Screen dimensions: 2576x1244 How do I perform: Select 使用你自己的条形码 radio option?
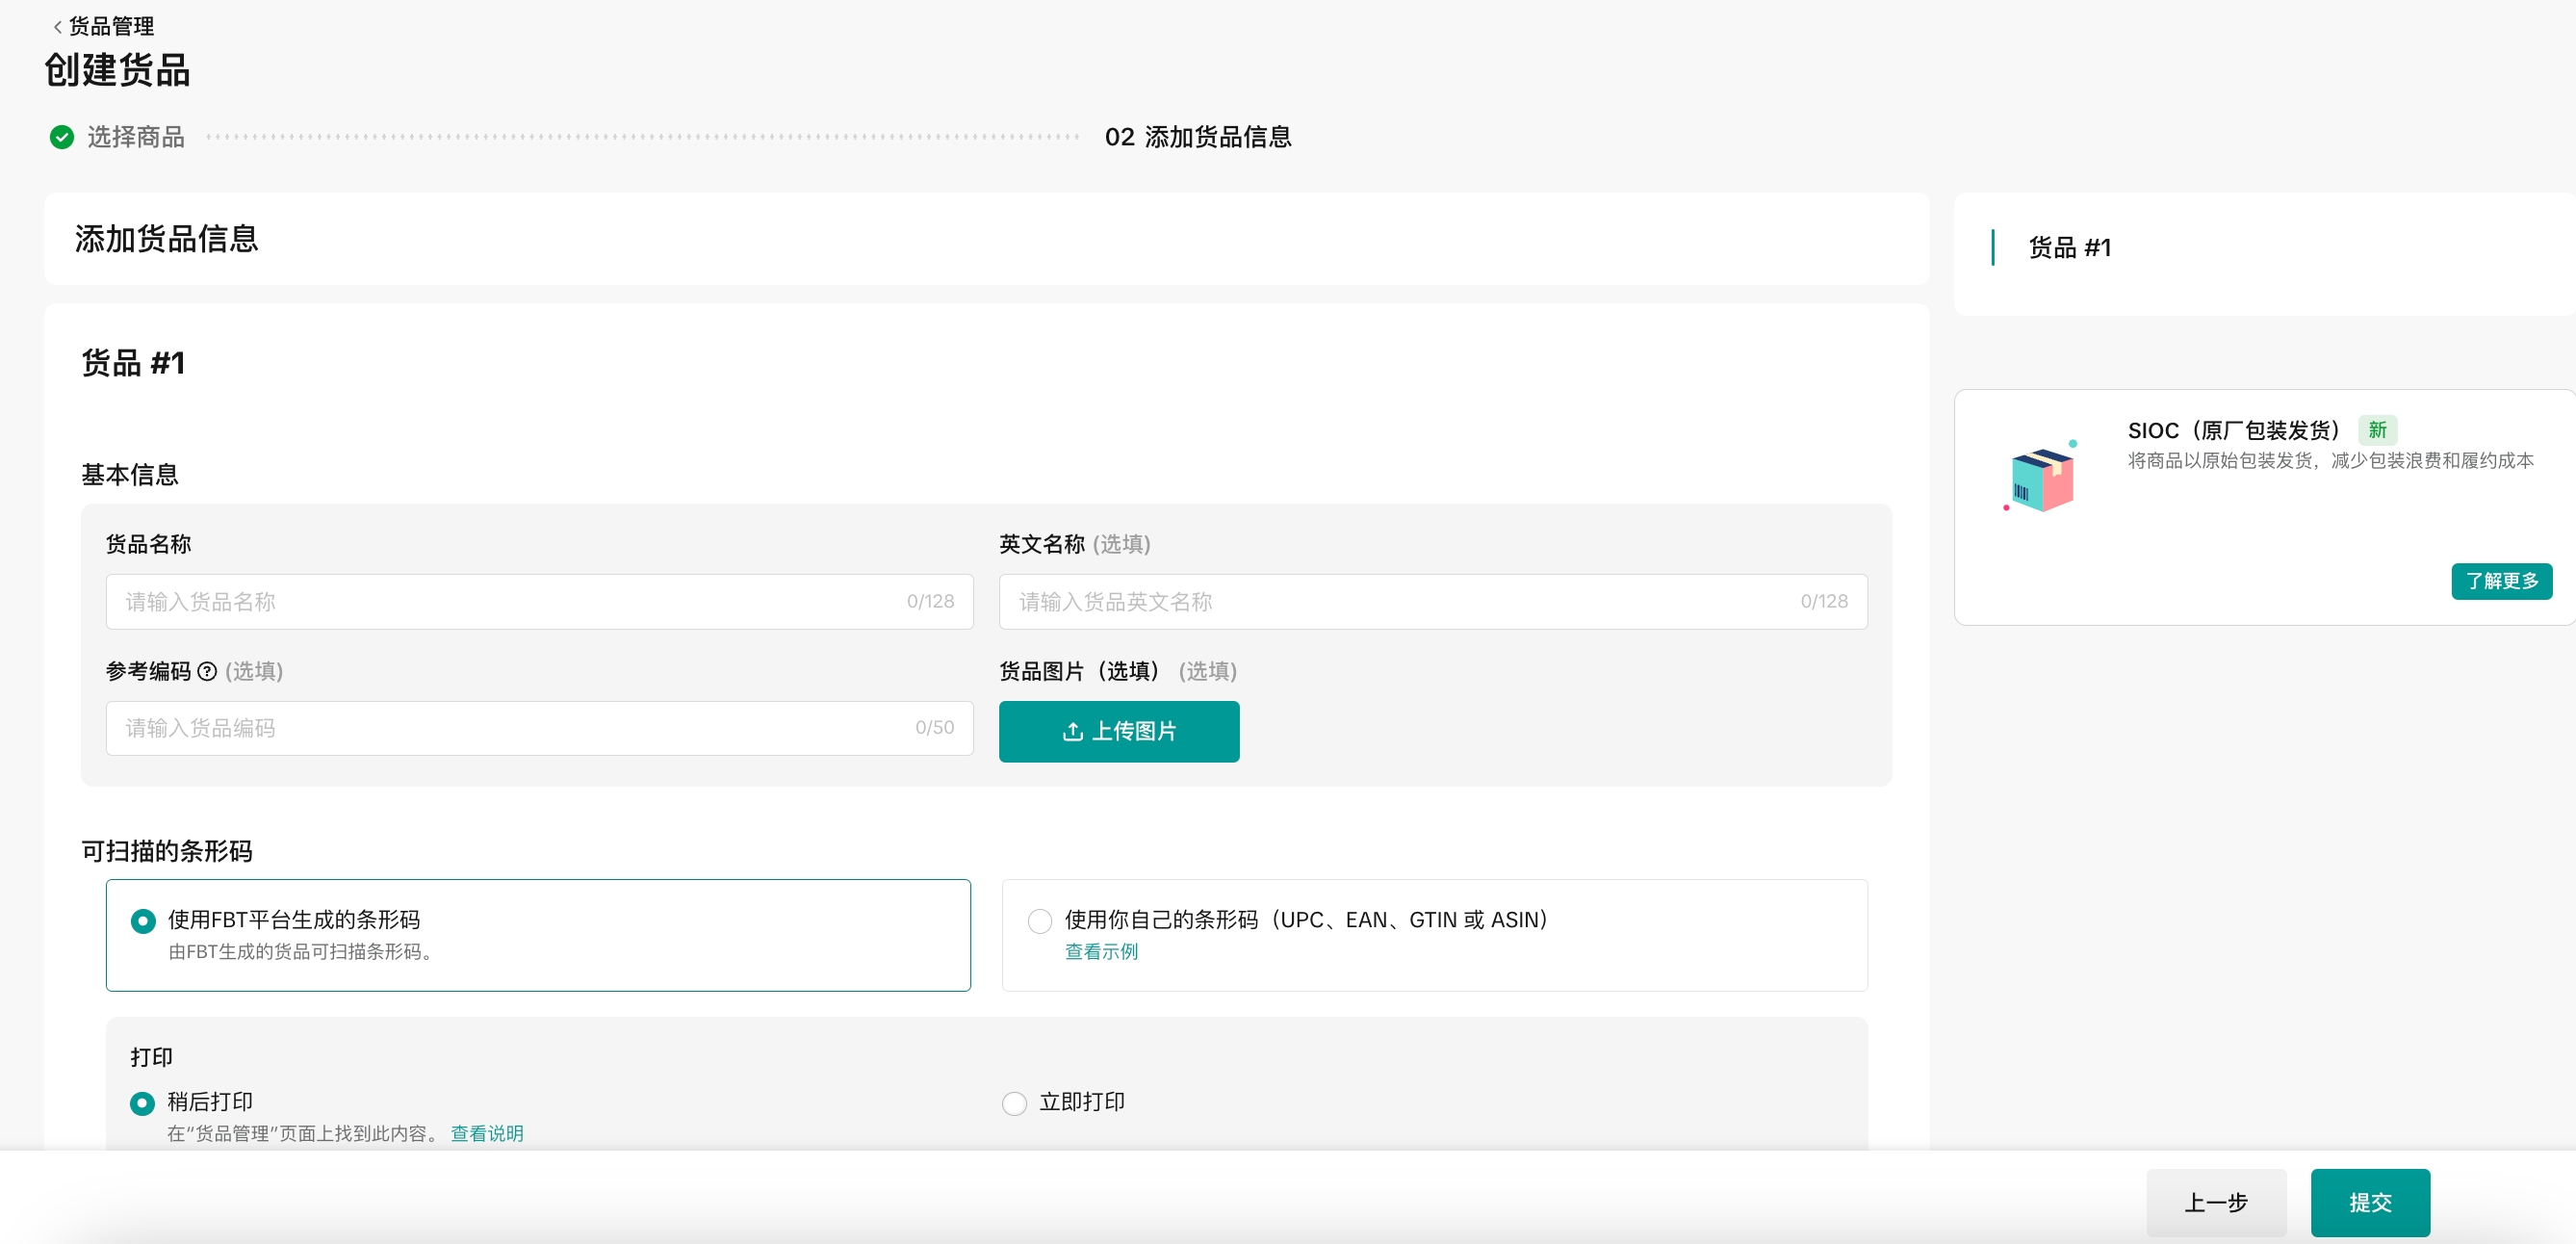click(x=1039, y=921)
